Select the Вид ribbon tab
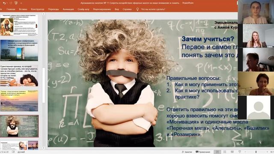Screen dimensions: 274x154 [x=117, y=9]
